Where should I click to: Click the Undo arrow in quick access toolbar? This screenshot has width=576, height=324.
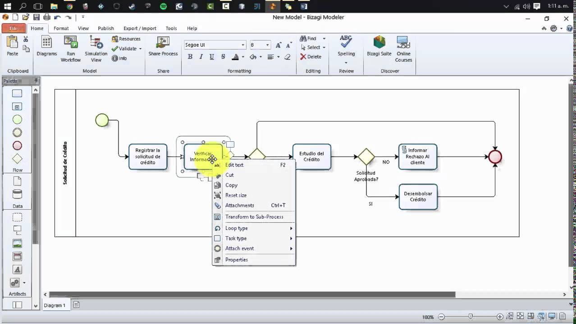pos(57,17)
